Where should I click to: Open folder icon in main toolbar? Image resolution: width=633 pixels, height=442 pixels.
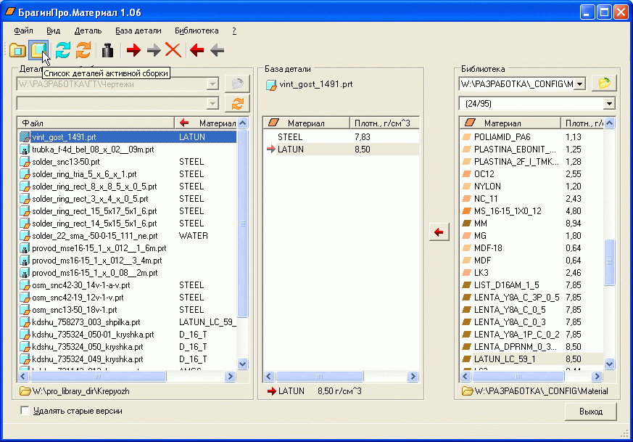[x=17, y=51]
